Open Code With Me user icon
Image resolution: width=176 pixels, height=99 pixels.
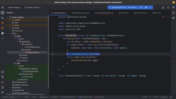pos(163,7)
